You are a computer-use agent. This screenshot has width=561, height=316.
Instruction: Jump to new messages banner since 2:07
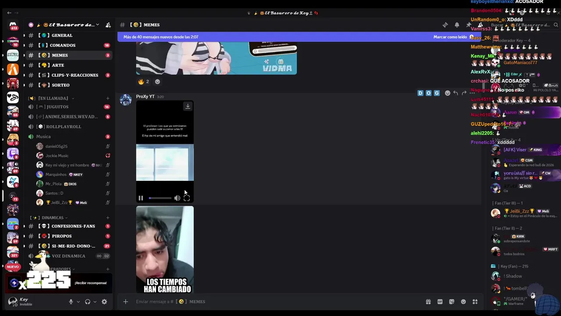pos(161,37)
